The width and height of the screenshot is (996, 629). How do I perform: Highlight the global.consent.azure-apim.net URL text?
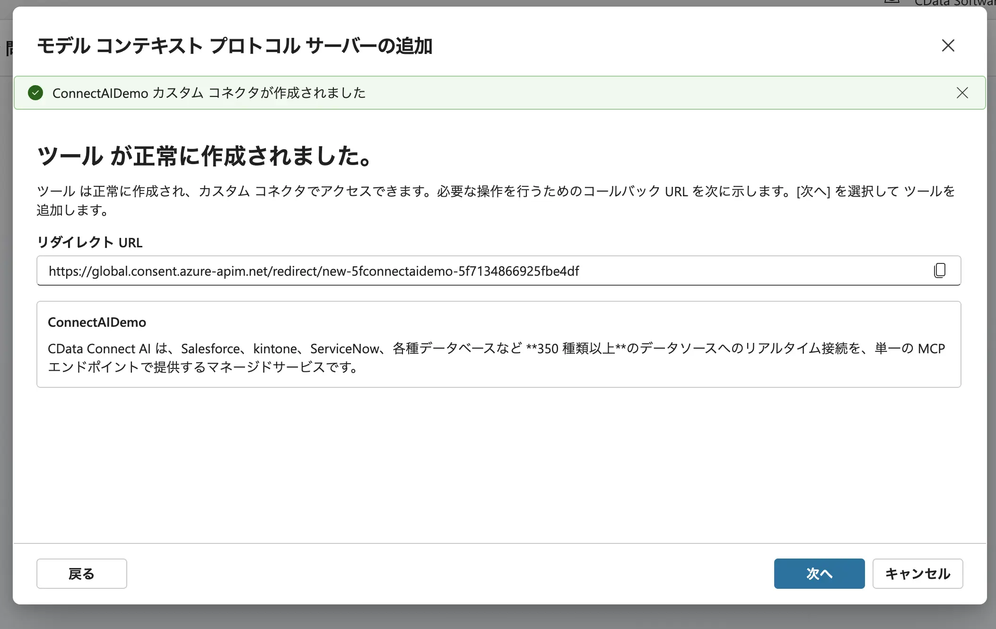tap(313, 271)
